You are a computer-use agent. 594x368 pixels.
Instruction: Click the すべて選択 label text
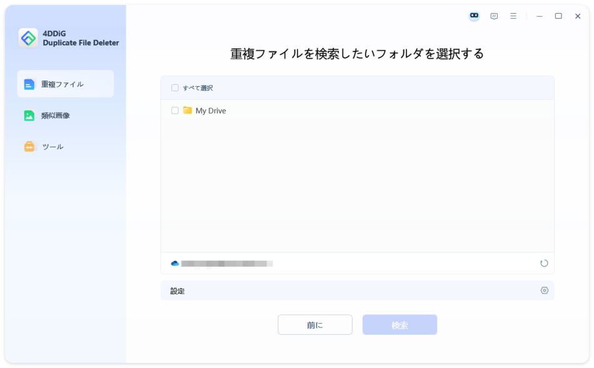click(x=198, y=88)
